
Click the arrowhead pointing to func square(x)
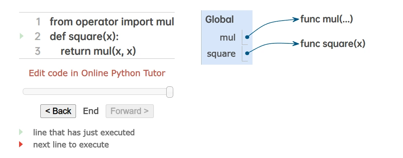click(x=296, y=44)
